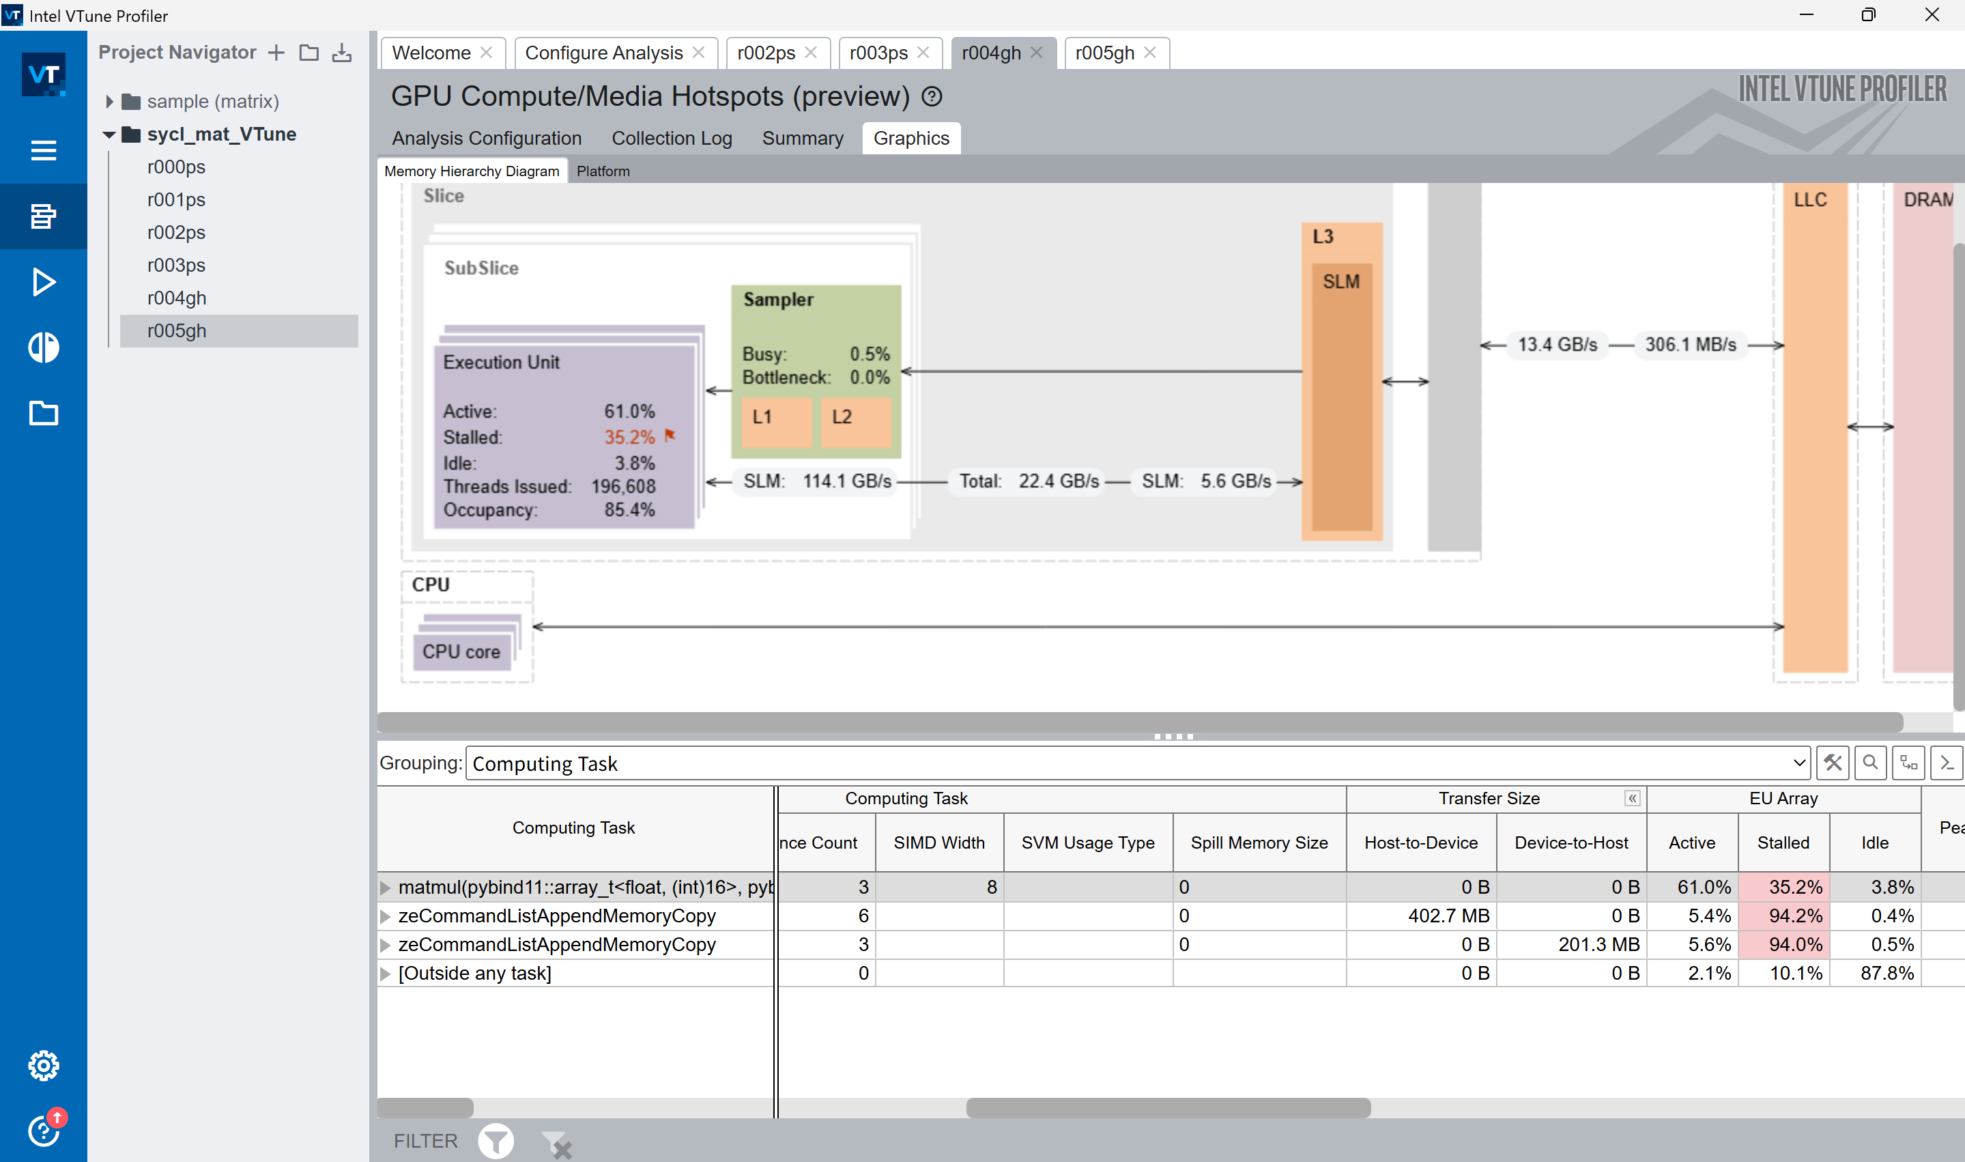Image resolution: width=1965 pixels, height=1162 pixels.
Task: Sort by the Stalled column header
Action: coord(1783,842)
